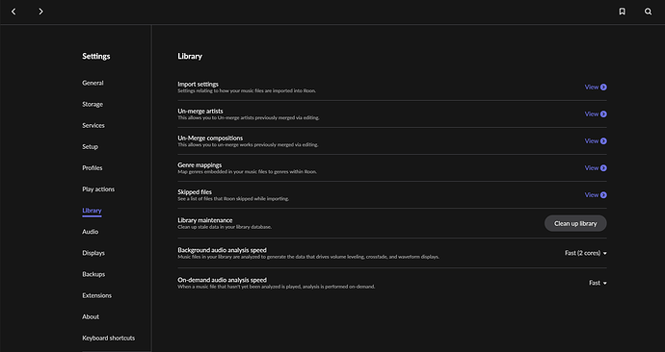Image resolution: width=665 pixels, height=352 pixels.
Task: Click the Settings heading in sidebar
Action: pyautogui.click(x=96, y=57)
